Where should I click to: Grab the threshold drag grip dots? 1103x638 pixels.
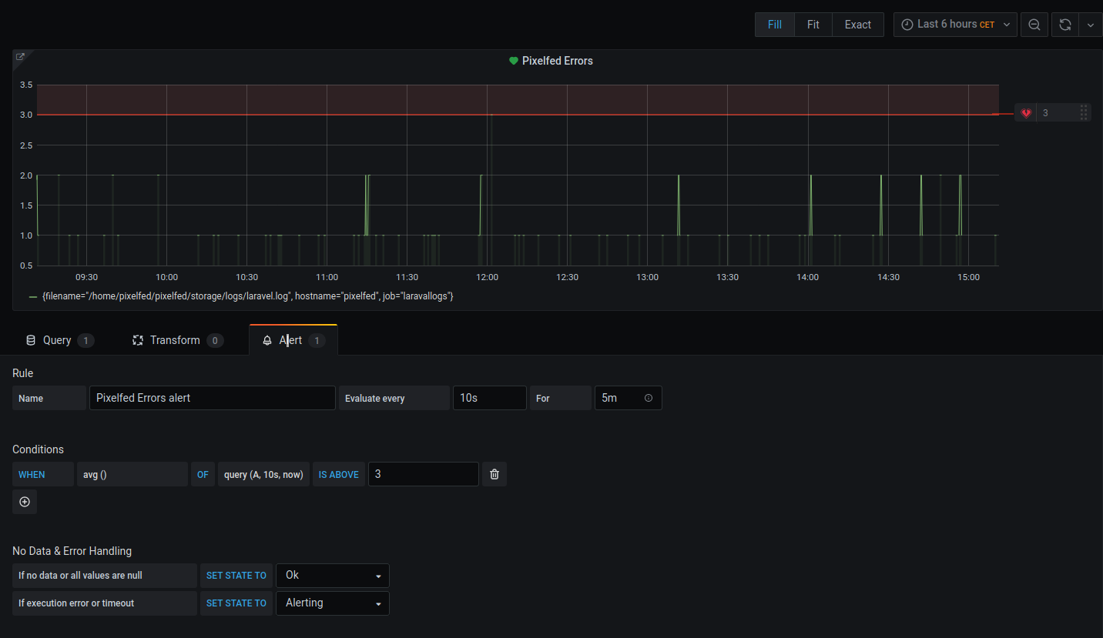[x=1084, y=113]
